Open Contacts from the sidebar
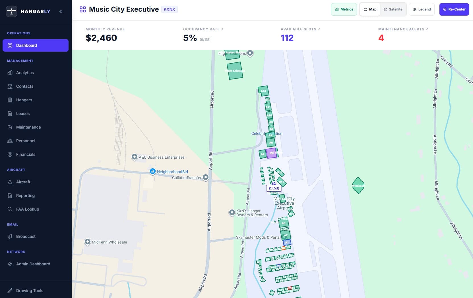 click(10, 86)
